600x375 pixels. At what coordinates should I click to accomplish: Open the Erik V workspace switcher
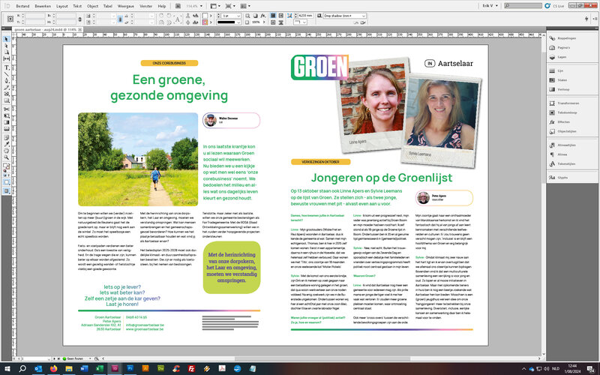(x=490, y=6)
